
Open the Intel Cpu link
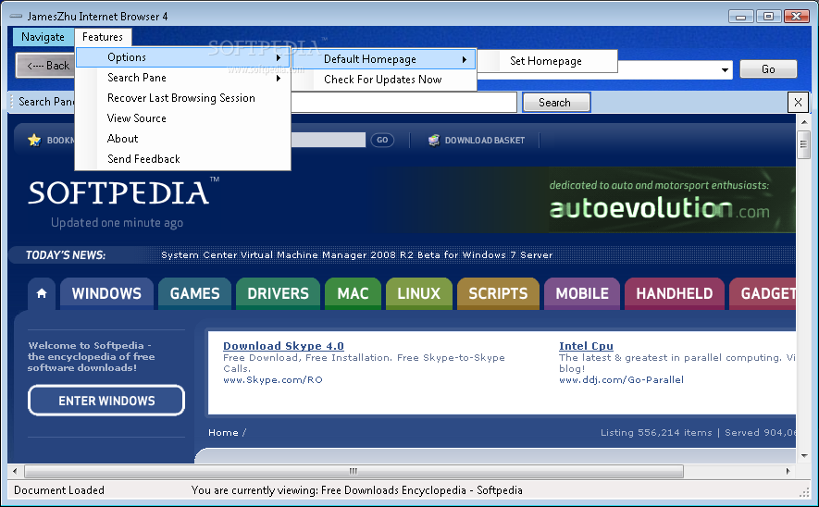click(x=586, y=346)
